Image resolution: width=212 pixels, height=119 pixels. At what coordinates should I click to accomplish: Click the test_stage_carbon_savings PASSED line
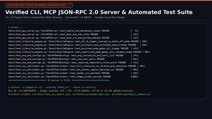tap(73, 76)
